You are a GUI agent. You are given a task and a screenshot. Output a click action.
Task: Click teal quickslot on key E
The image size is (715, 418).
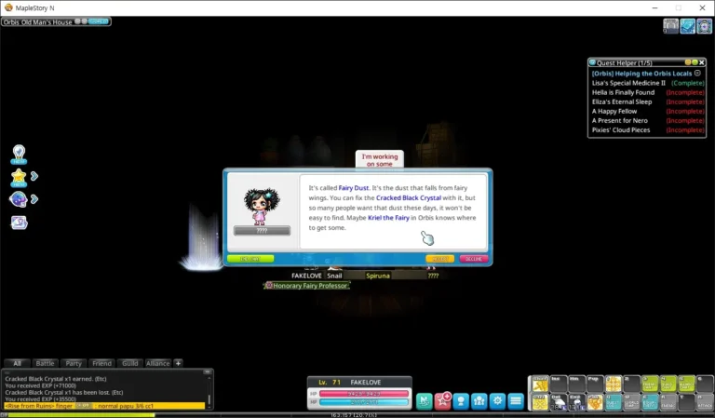coord(650,402)
